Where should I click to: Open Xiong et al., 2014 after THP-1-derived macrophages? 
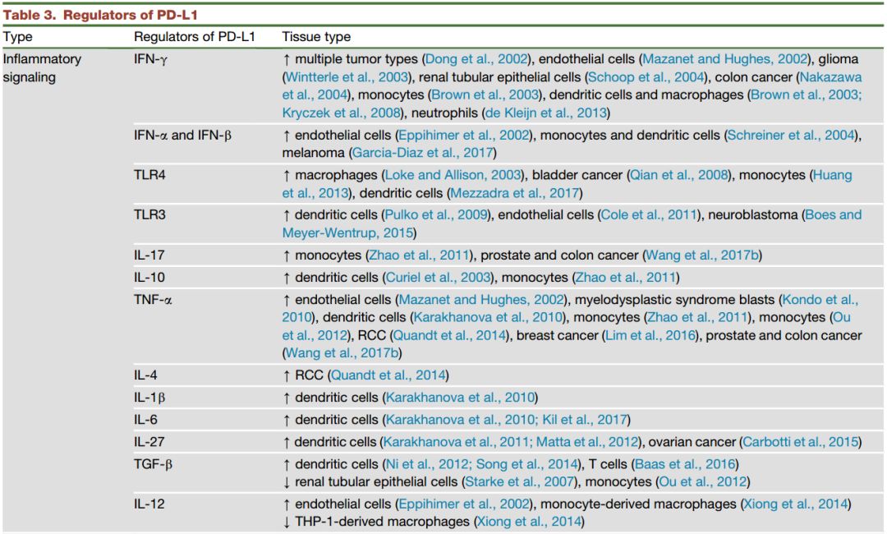(529, 522)
